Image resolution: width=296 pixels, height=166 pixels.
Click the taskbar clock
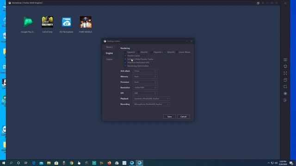283,163
